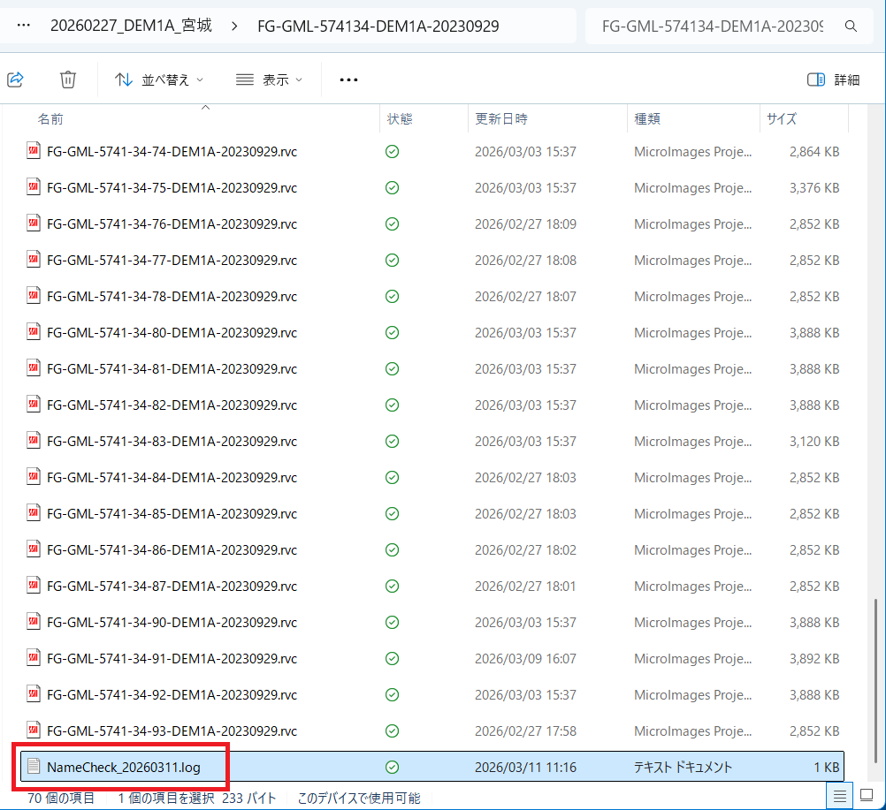The width and height of the screenshot is (886, 810).
Task: Switch to details view icon in status bar
Action: click(840, 797)
